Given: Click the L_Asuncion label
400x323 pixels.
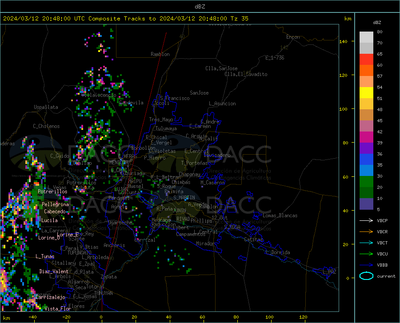Looking at the screenshot, I should tap(222, 104).
